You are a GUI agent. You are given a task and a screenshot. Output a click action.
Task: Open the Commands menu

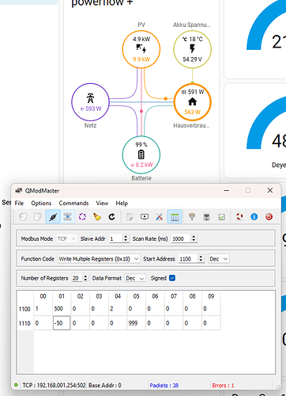click(73, 203)
